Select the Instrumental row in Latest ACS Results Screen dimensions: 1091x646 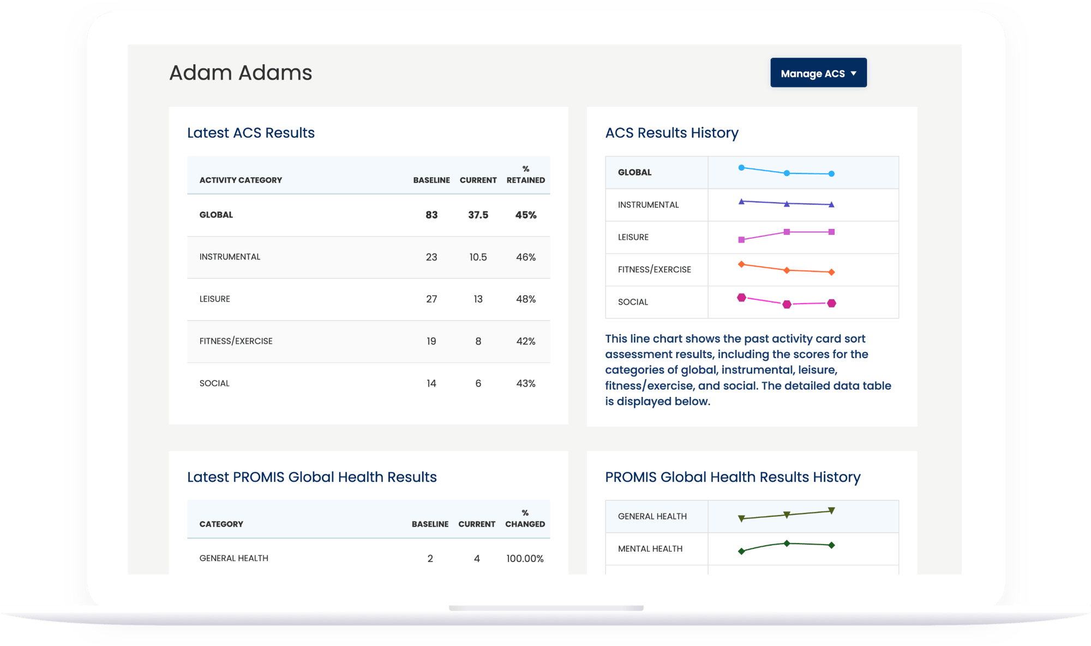(x=230, y=257)
